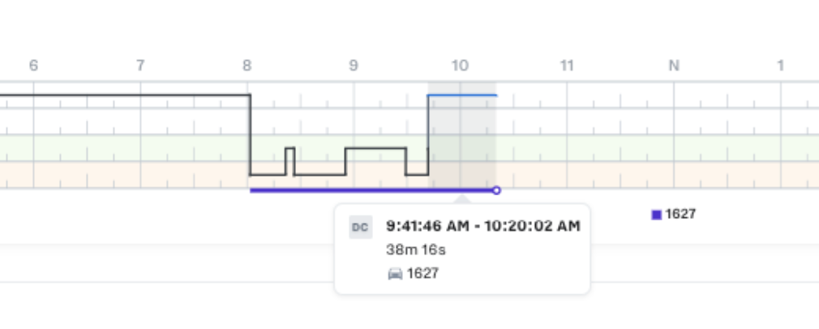The image size is (819, 329).
Task: Select the gray highlighted region around 10
Action: [461, 135]
